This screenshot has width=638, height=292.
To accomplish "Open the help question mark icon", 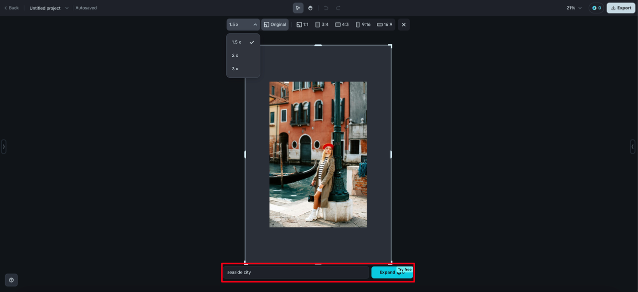I will pyautogui.click(x=11, y=280).
